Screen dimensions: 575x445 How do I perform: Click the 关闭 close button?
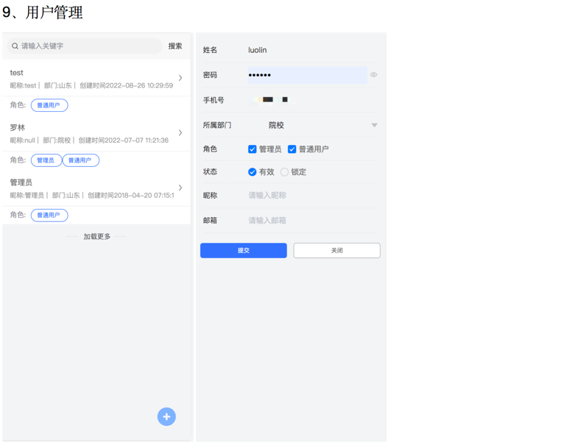click(x=336, y=251)
